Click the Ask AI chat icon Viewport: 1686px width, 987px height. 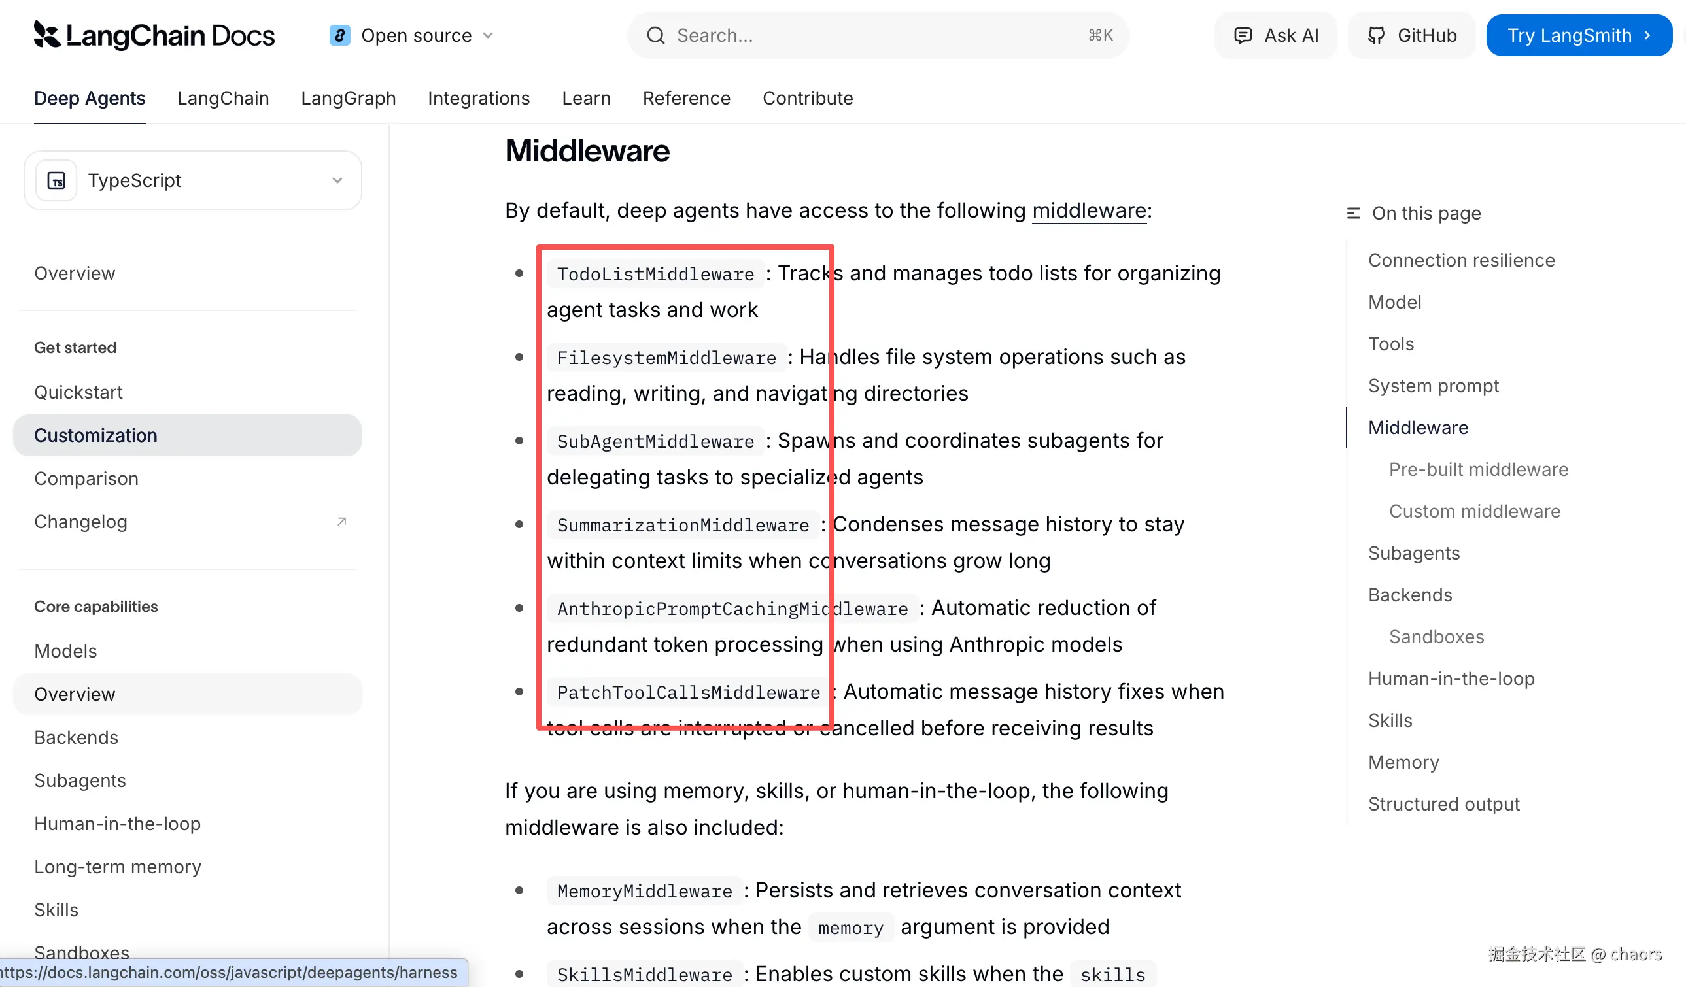click(x=1243, y=35)
